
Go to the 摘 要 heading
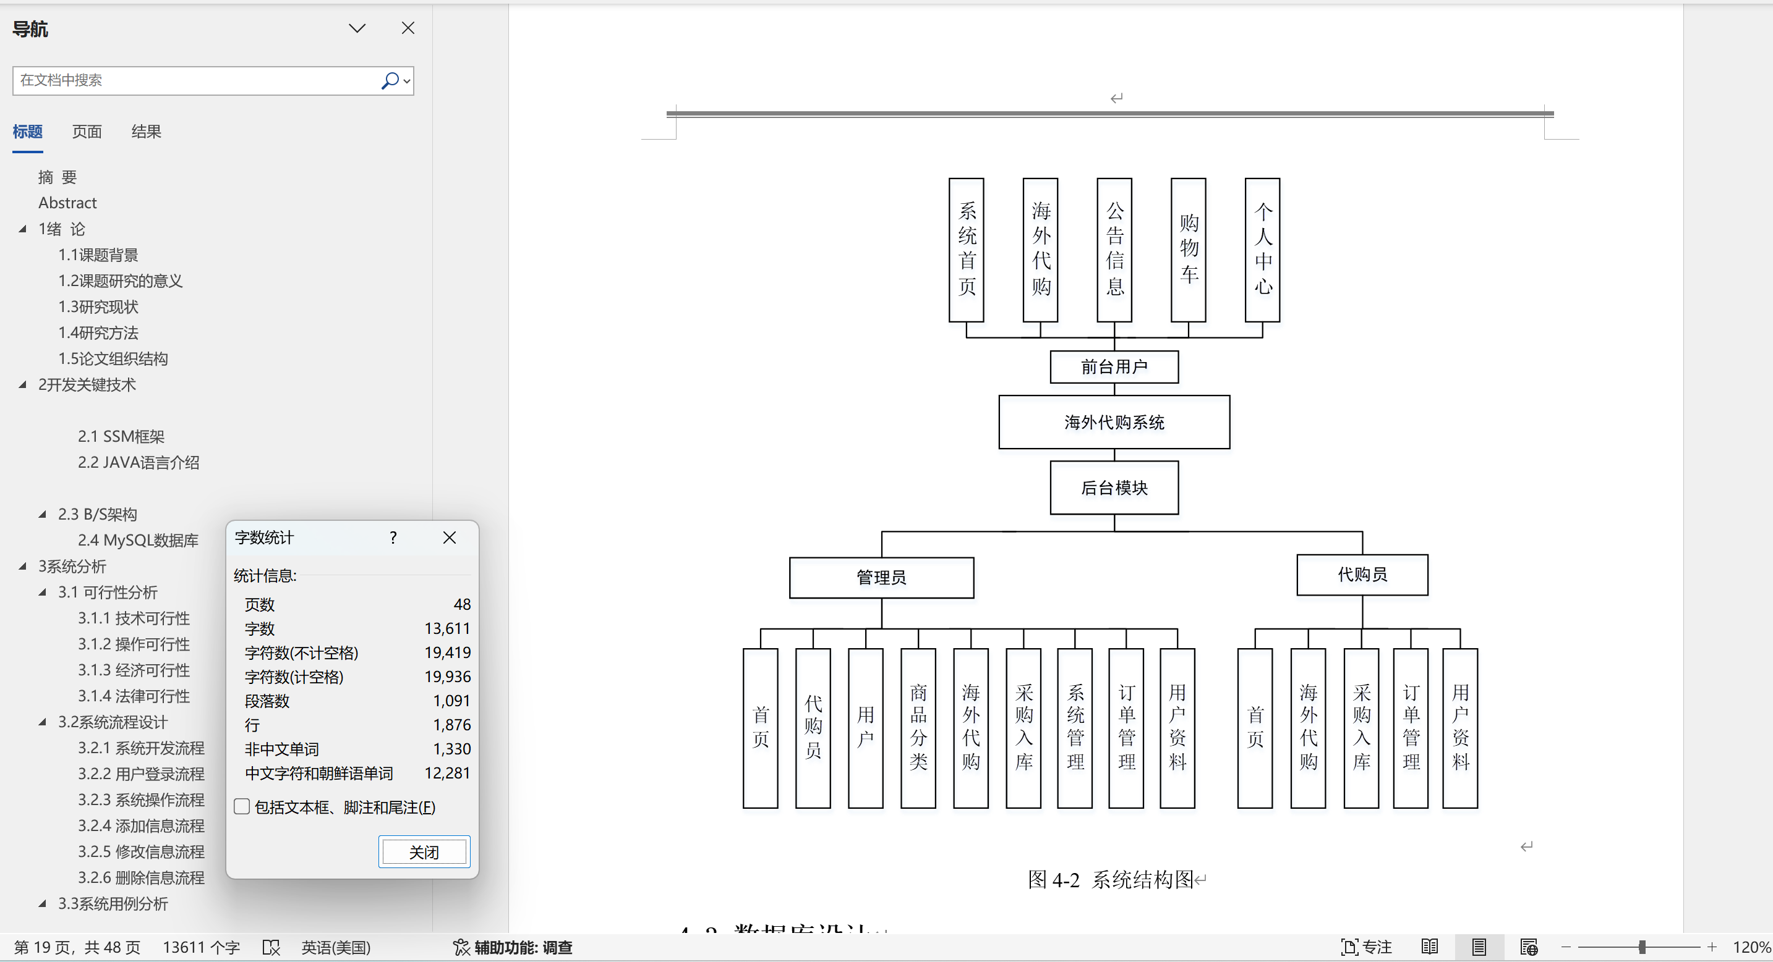[57, 177]
